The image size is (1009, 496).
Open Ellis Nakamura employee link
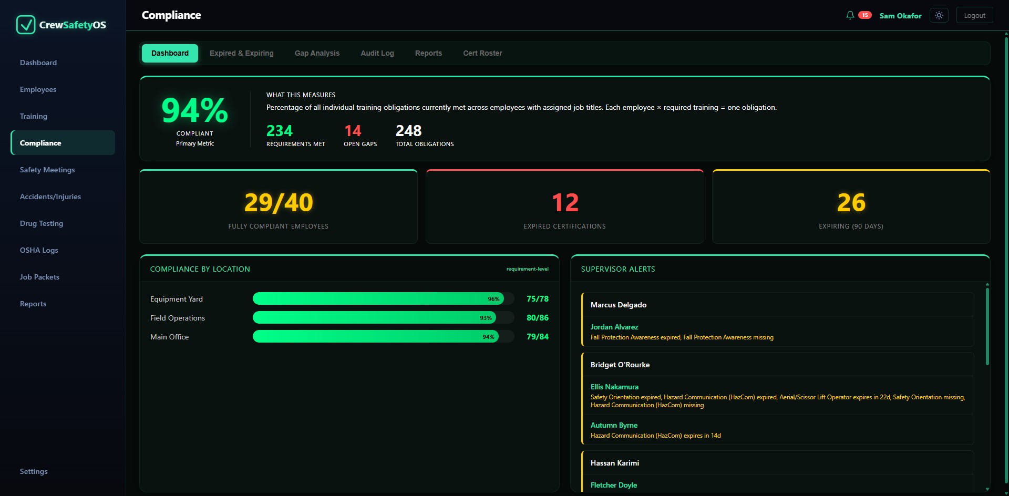click(614, 387)
